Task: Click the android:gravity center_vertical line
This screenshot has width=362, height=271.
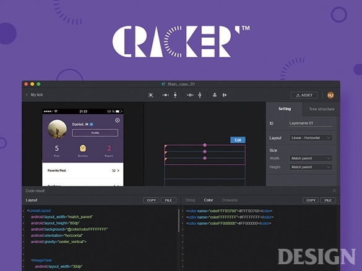Action: tap(59, 242)
